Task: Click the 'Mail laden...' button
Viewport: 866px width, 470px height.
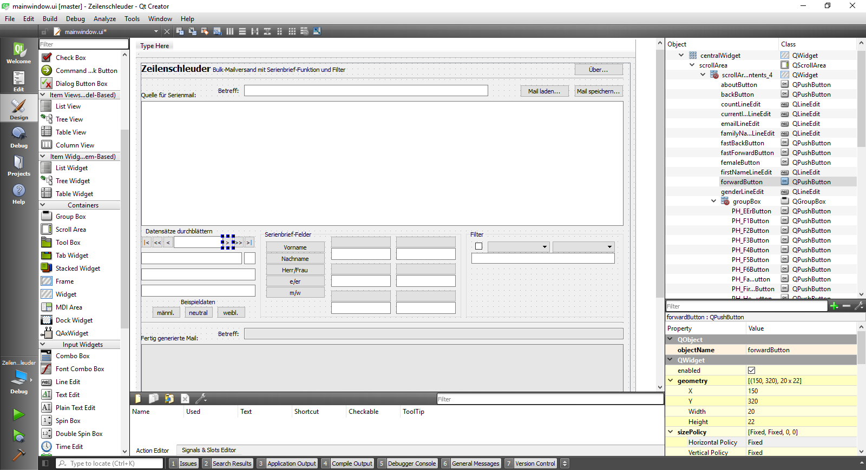Action: click(x=544, y=91)
